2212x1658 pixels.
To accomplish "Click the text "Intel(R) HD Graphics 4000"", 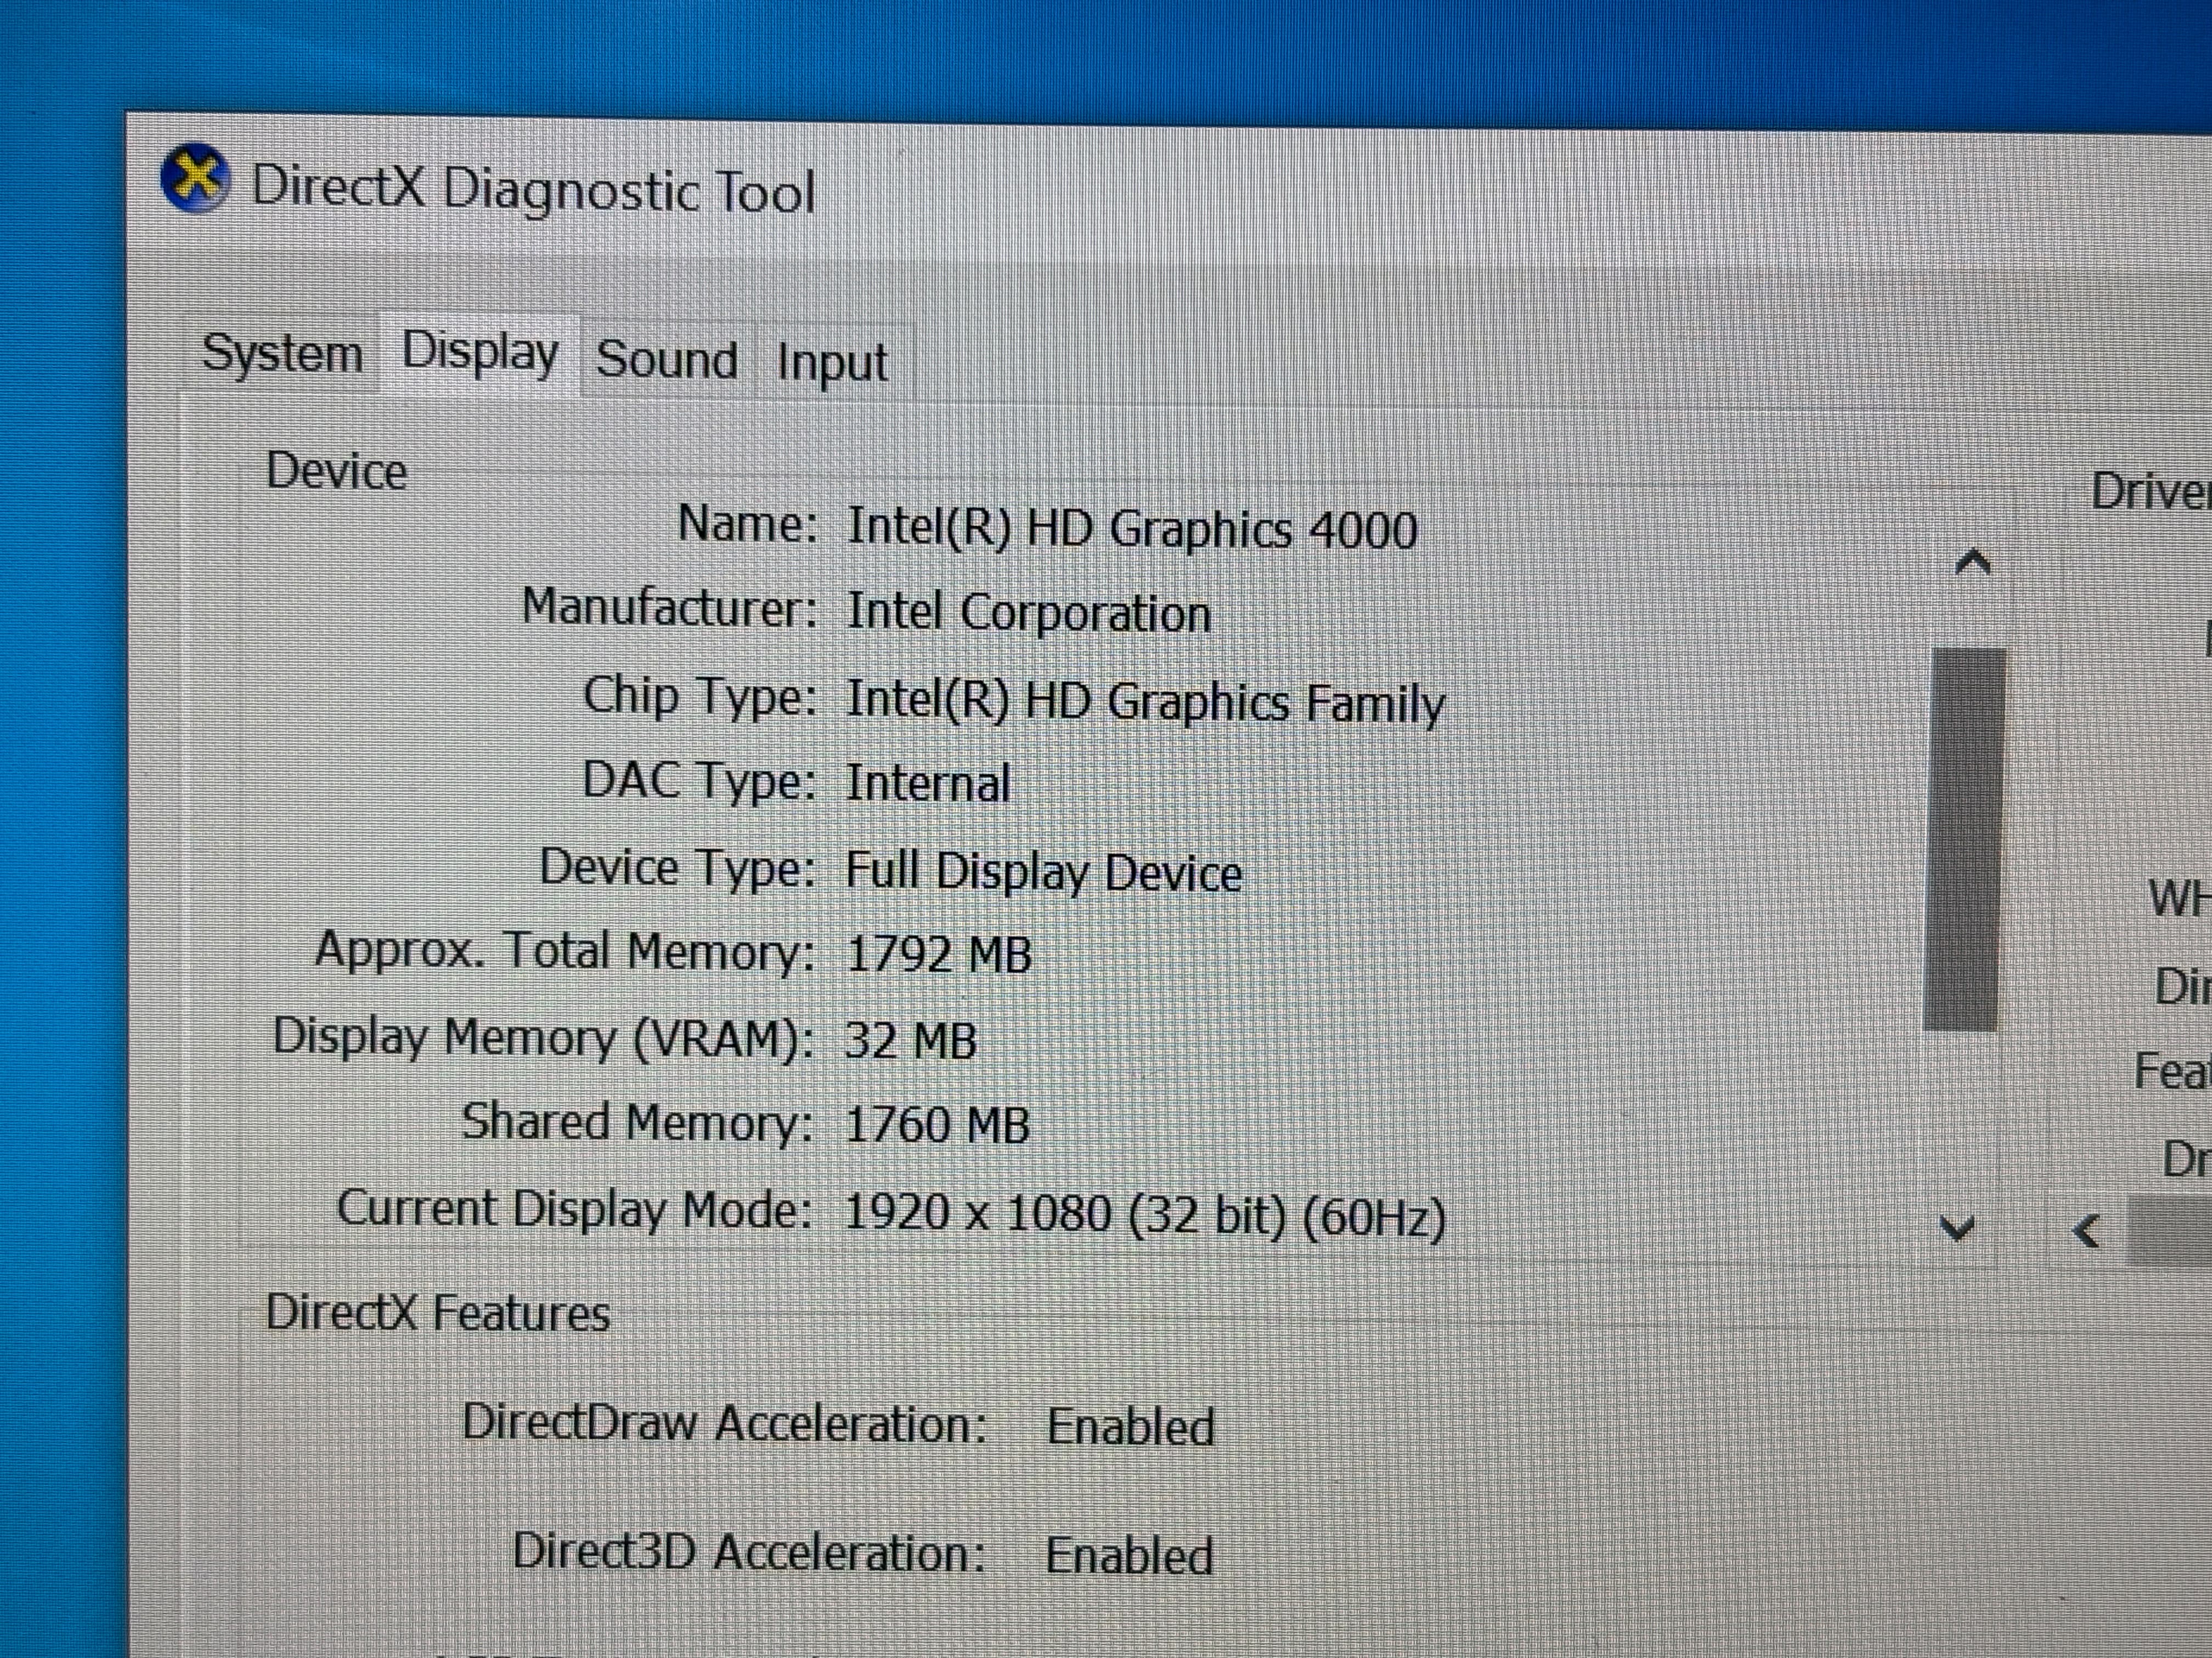I will point(1132,527).
